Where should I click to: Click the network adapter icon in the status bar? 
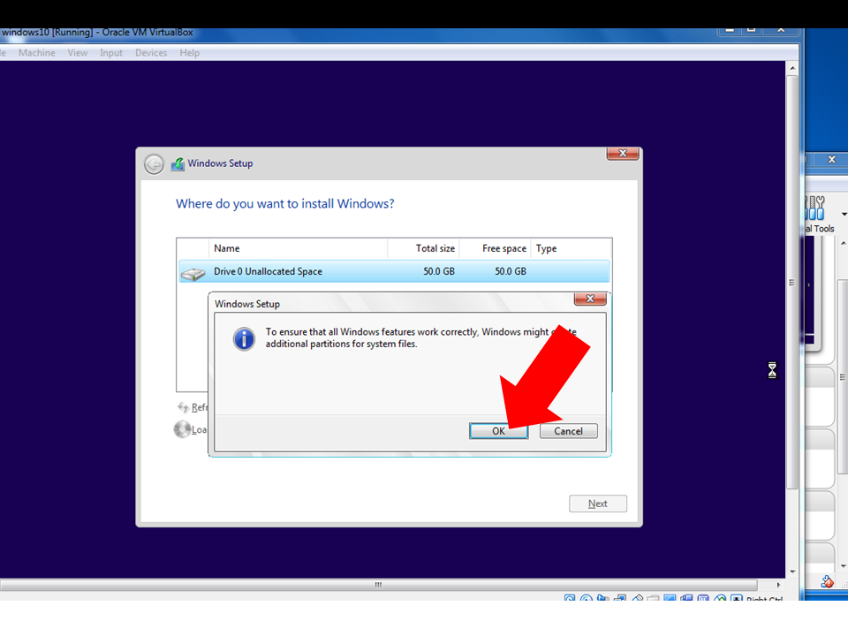click(x=619, y=599)
